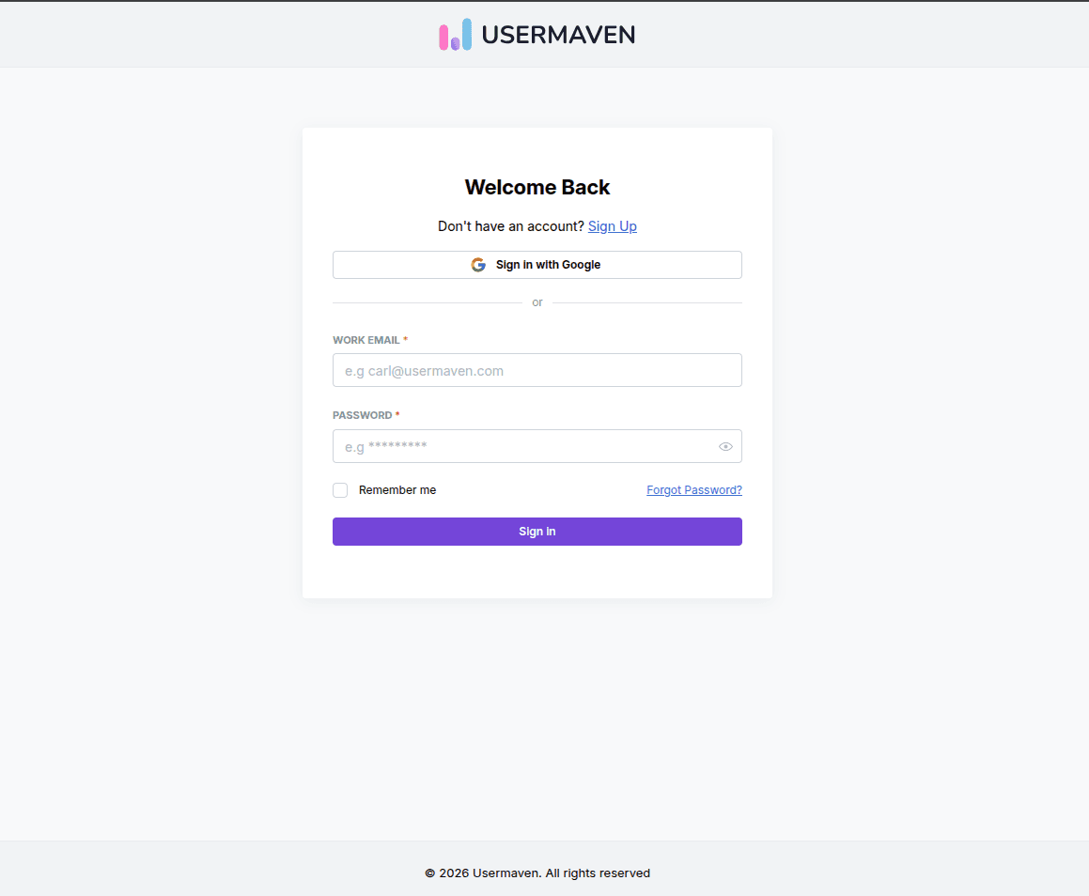Click the footer copyright Usermaven text
The height and width of the screenshot is (896, 1089).
537,873
